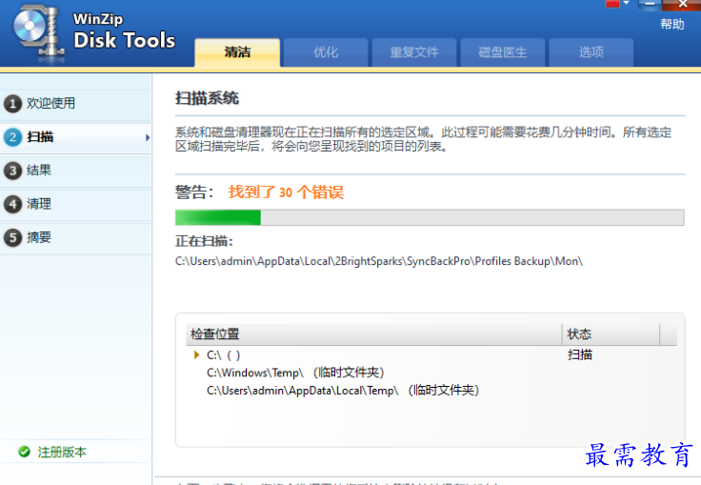Click the scanning path ending in Profiles Backup\Mon\

[x=379, y=261]
